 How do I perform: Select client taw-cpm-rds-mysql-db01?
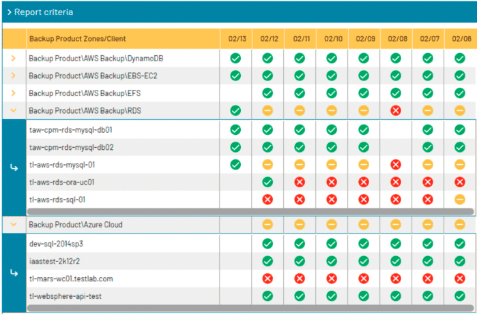[x=70, y=130]
